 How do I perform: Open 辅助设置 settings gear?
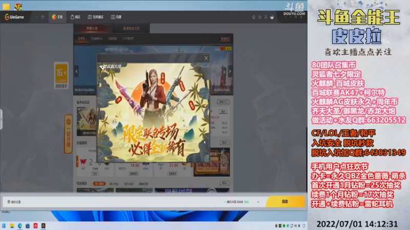[x=14, y=202]
